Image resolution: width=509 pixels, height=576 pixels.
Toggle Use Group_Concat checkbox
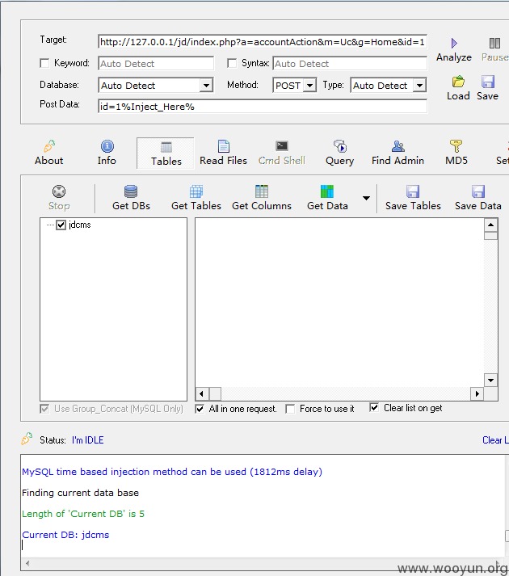point(44,409)
